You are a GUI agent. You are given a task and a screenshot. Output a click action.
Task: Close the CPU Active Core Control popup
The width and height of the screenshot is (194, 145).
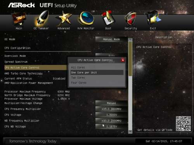tap(123, 60)
